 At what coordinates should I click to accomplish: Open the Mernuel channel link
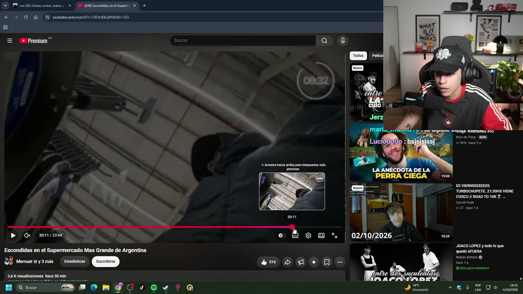(24, 261)
